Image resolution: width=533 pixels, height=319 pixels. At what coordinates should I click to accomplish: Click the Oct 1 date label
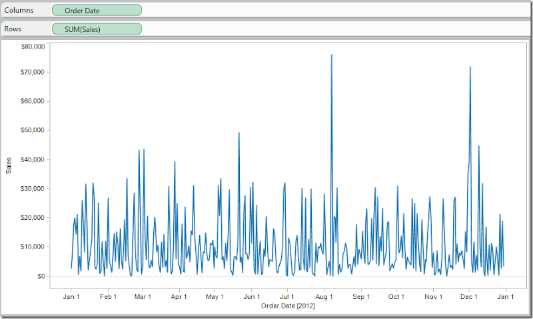396,296
